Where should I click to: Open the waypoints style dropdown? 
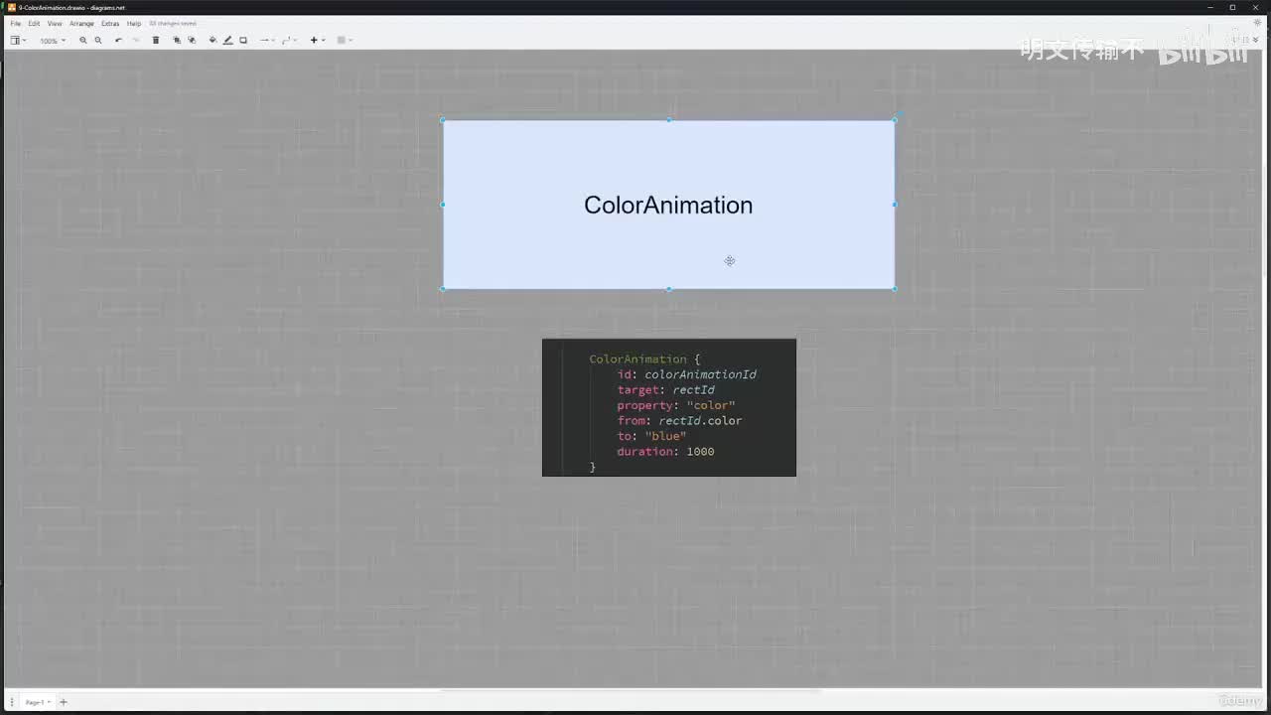[289, 41]
